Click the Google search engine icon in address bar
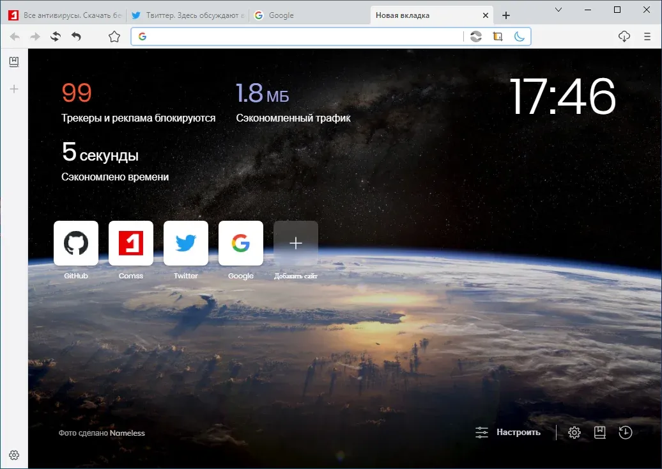Screen dimensions: 662x469 click(142, 37)
